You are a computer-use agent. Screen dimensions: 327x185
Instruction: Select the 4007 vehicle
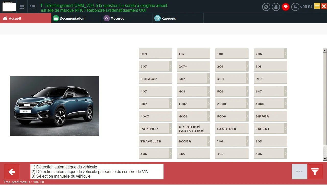155,116
